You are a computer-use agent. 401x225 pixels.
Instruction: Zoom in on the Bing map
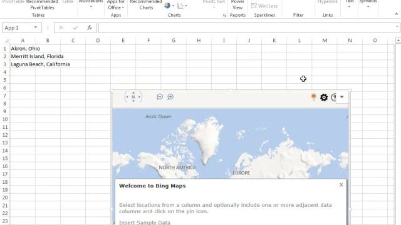pos(170,97)
